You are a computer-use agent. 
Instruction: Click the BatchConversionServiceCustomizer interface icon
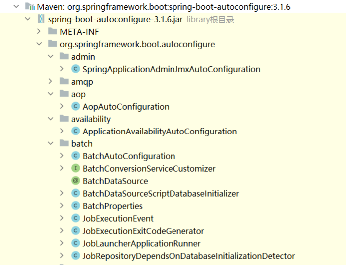[x=76, y=169]
